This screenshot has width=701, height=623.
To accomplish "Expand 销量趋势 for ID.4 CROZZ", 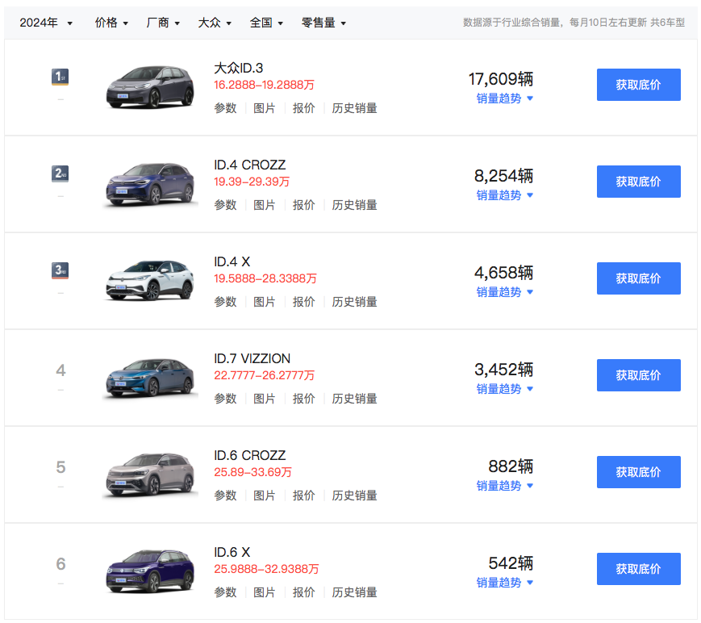I will click(505, 195).
